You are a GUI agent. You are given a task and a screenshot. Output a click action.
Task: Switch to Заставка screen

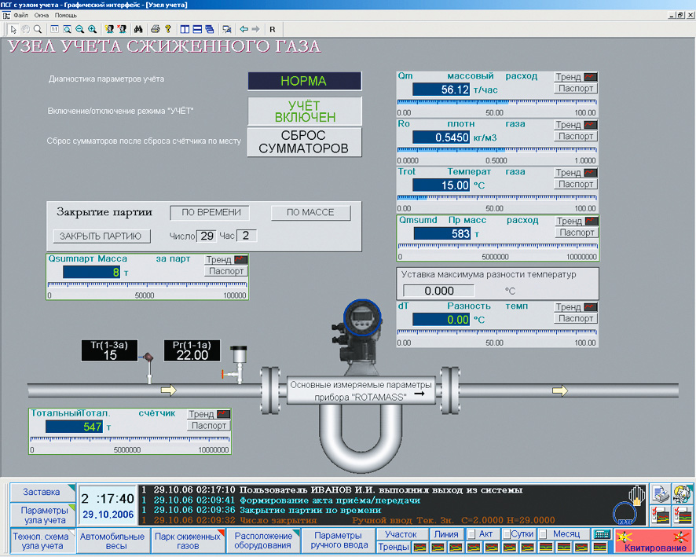tap(42, 493)
